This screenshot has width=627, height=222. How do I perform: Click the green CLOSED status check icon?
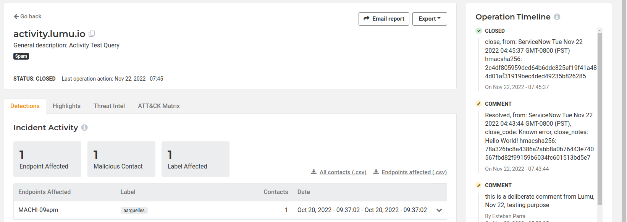pos(479,31)
